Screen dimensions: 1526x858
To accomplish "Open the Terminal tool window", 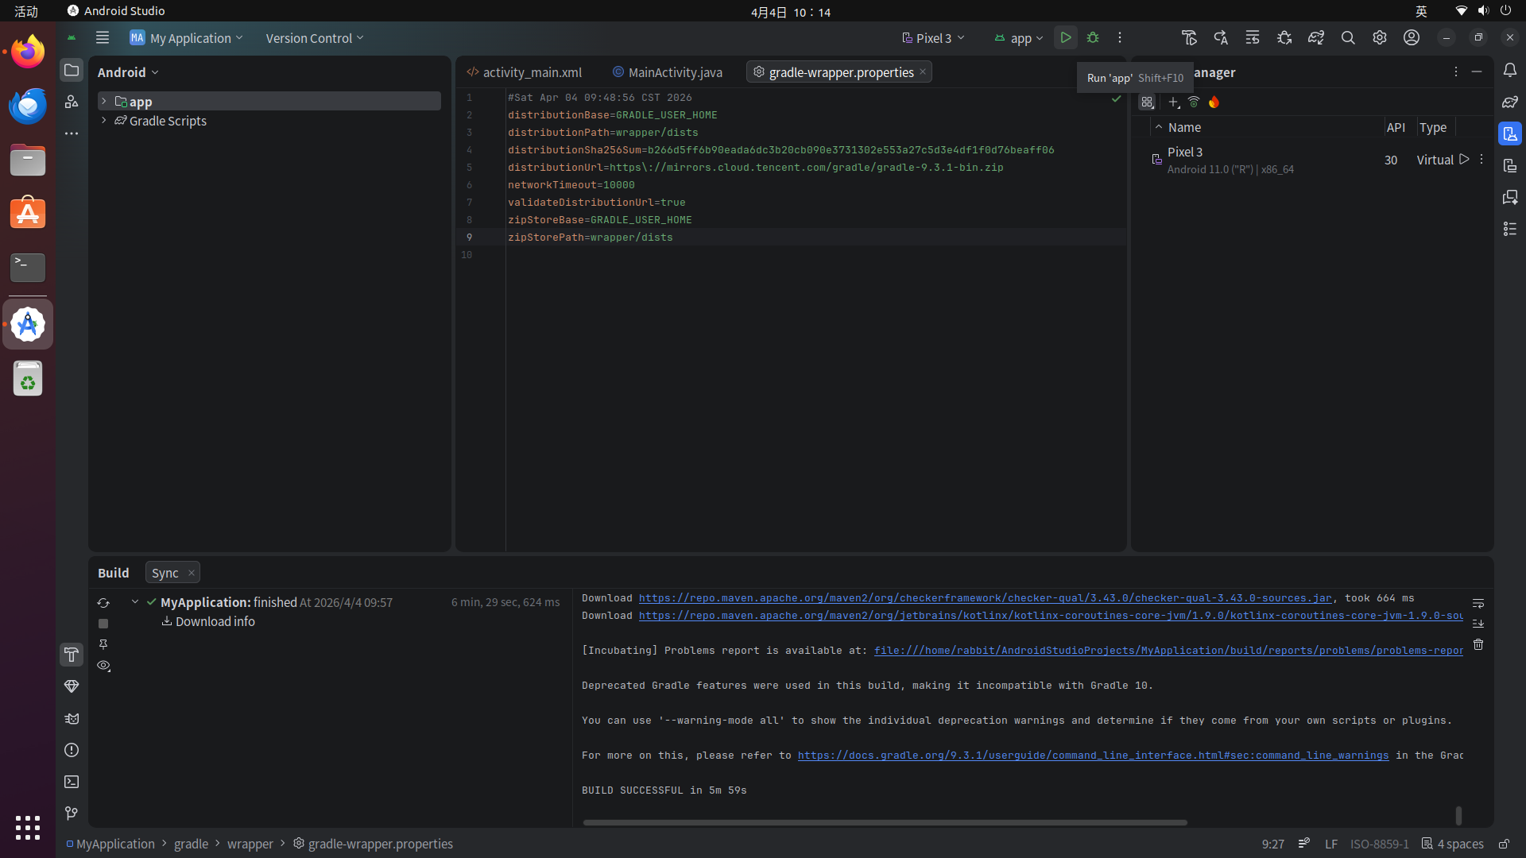I will [x=72, y=782].
